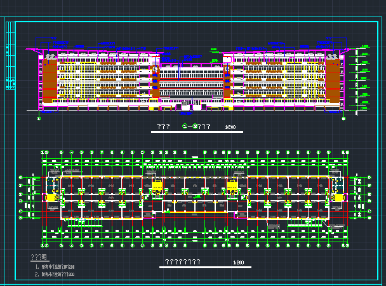386x286 pixels.
Task: Click the far-right yellow block in floor plan
Action: pos(338,198)
